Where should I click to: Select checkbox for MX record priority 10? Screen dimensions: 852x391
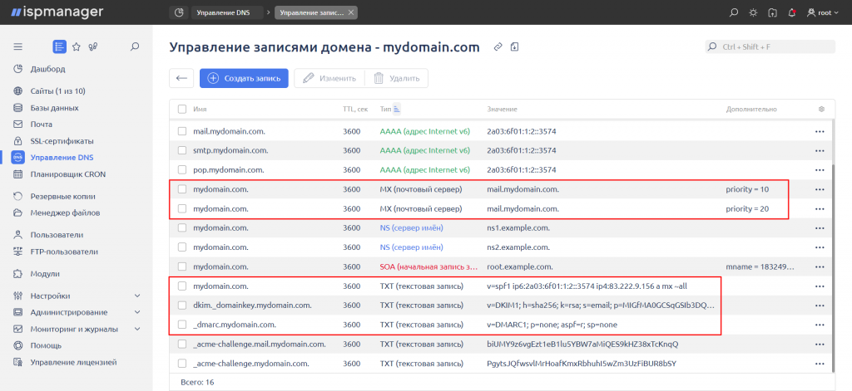[x=182, y=189]
